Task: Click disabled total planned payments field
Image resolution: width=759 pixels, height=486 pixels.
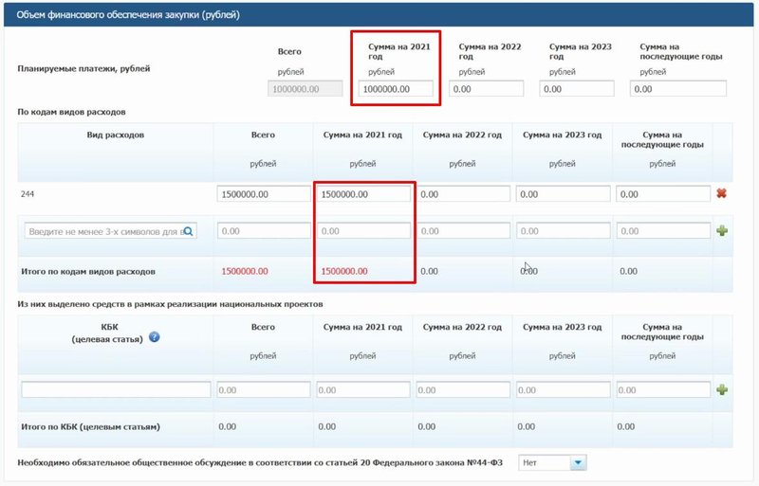Action: coord(306,89)
